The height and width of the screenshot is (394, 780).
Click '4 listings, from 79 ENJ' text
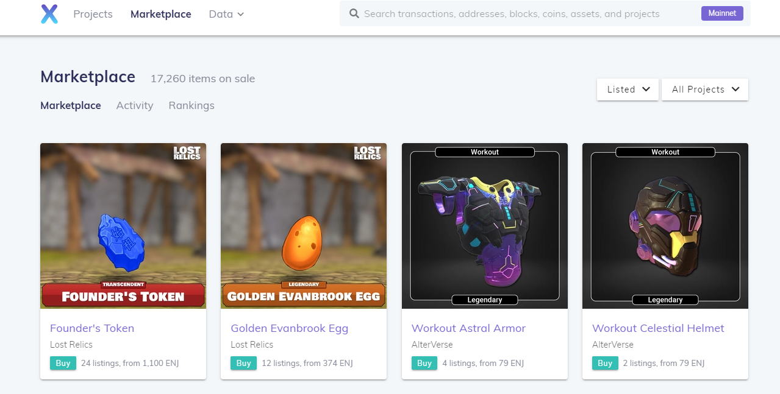coord(483,363)
